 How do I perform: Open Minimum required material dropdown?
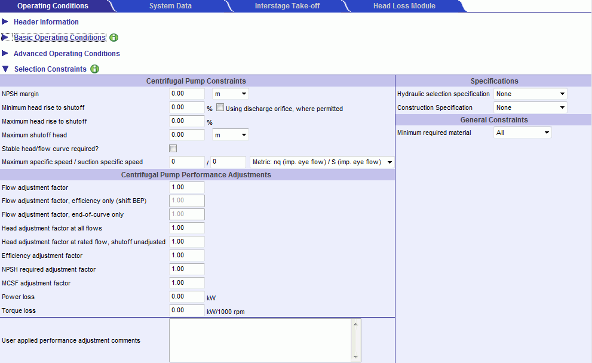522,133
